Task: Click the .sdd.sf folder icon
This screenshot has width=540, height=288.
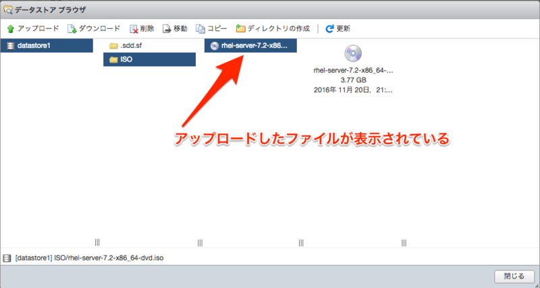Action: 113,46
